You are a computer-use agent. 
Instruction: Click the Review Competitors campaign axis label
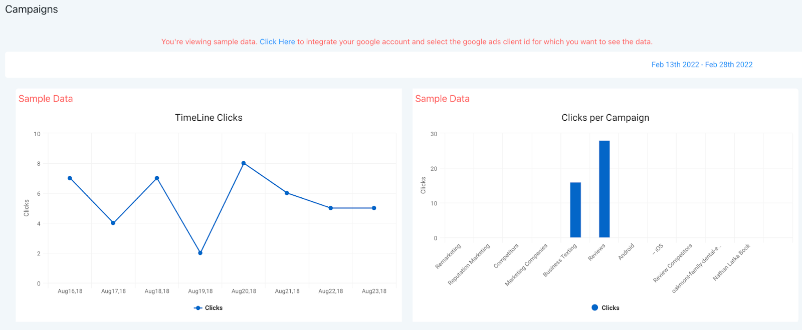tap(673, 263)
